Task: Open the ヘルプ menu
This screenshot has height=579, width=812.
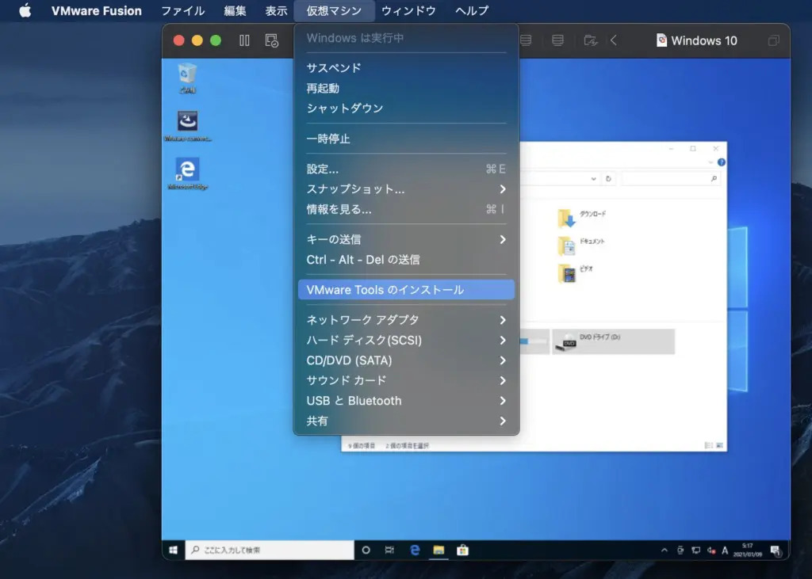Action: [x=472, y=10]
